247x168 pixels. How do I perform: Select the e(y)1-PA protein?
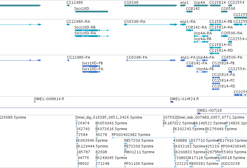(x=183, y=60)
